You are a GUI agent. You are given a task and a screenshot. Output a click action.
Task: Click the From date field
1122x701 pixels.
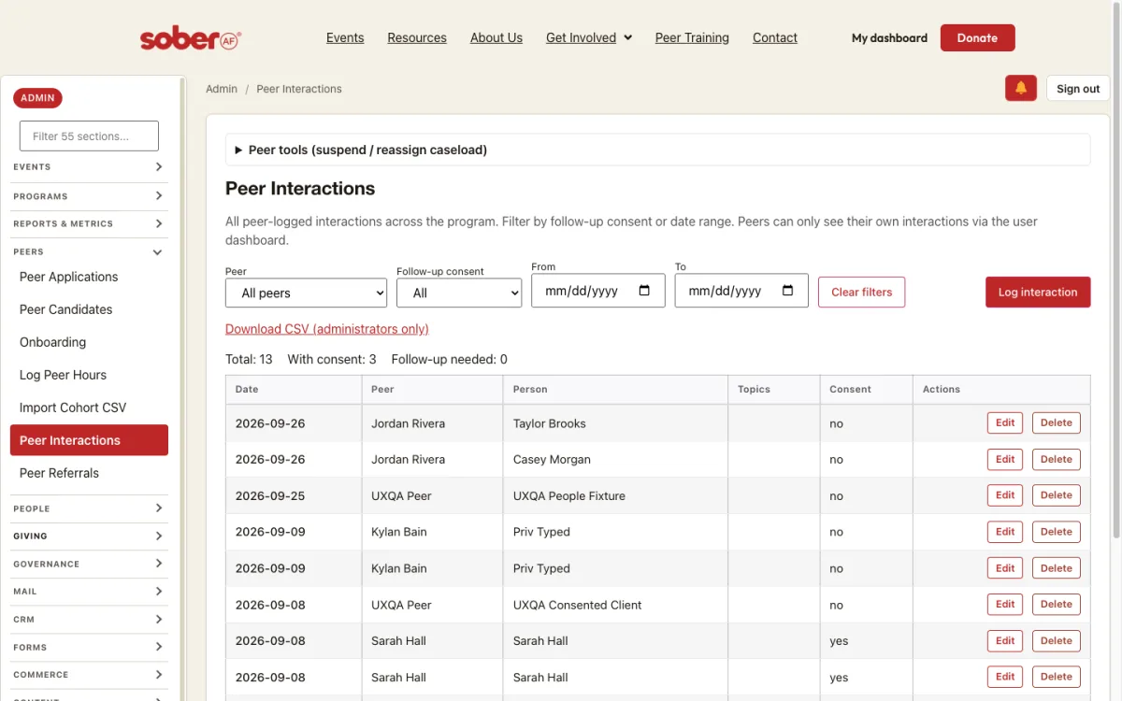click(597, 291)
